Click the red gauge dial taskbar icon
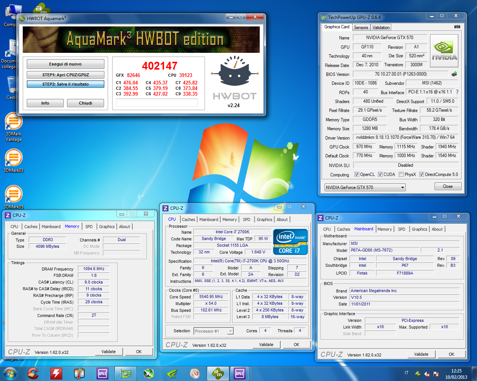Image resolution: width=477 pixels, height=381 pixels. coord(195,373)
